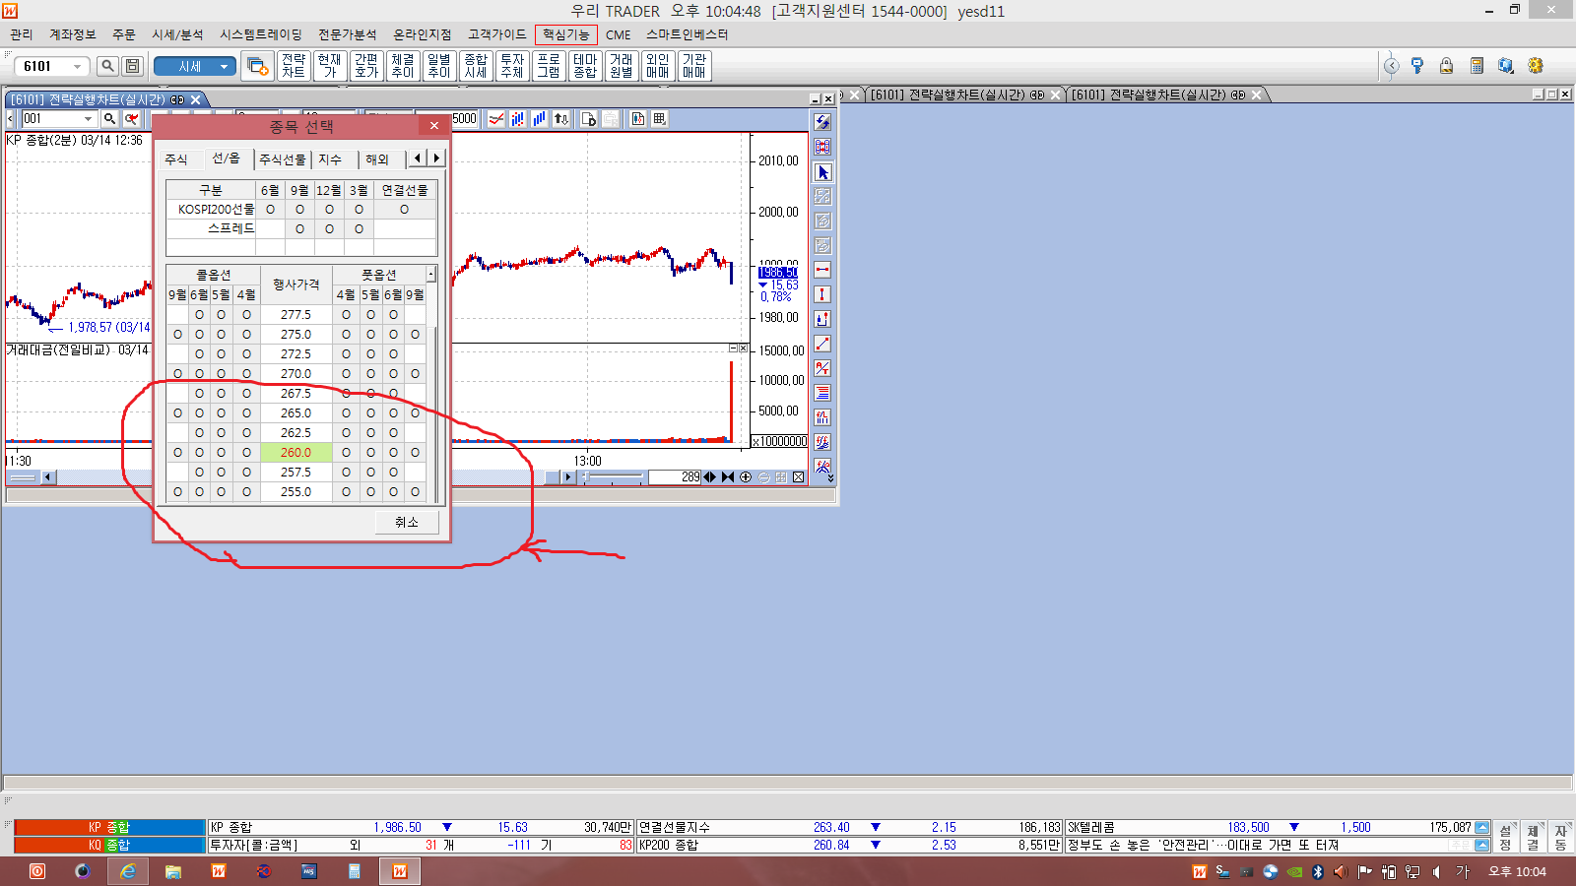Open the 6101 screen number dropdown
1576x886 pixels.
(77, 67)
